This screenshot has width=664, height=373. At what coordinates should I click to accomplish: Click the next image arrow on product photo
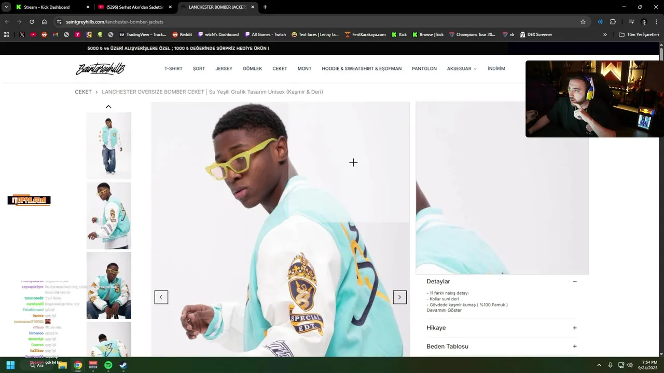point(399,297)
